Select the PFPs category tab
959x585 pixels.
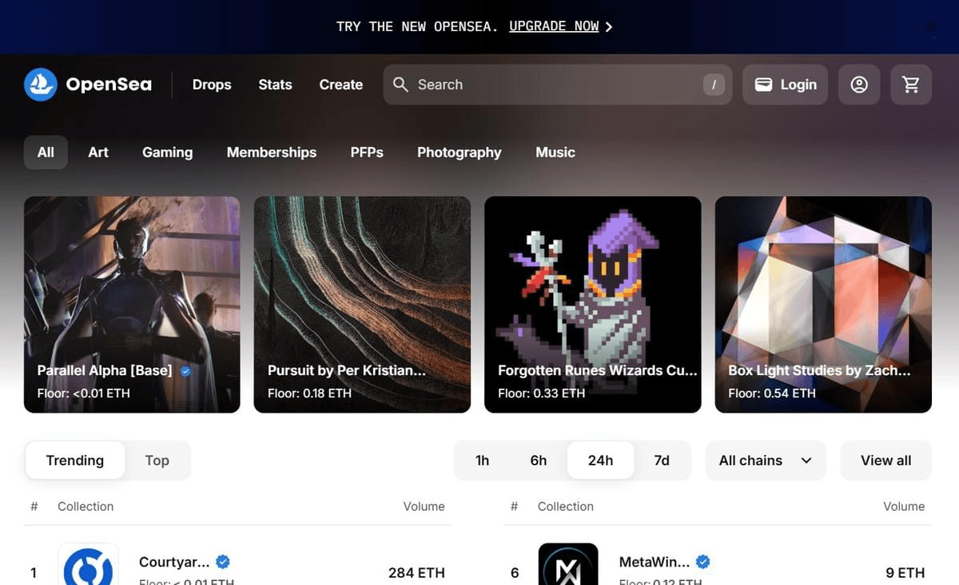(367, 152)
